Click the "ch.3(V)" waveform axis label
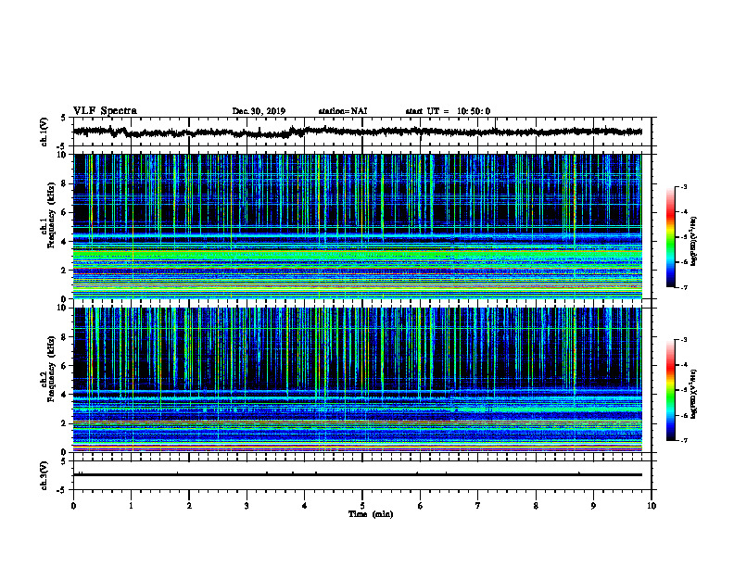 point(44,475)
